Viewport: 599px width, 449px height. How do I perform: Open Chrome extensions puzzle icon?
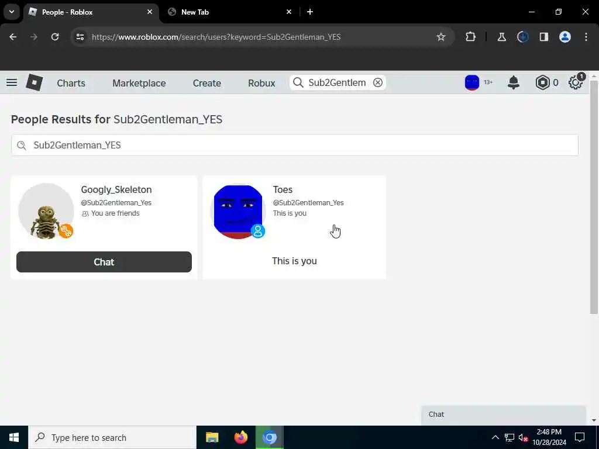point(471,37)
